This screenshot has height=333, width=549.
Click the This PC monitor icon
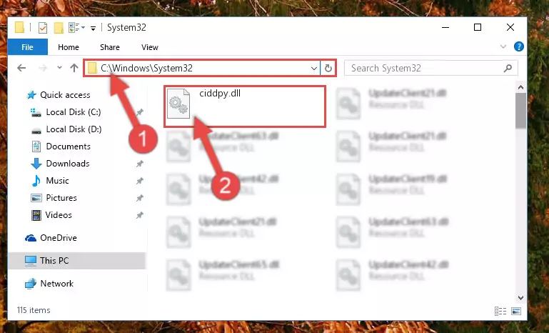(x=31, y=261)
